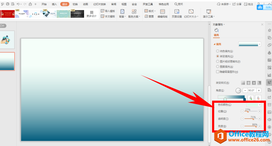Image resolution: width=272 pixels, height=146 pixels.
Task: Open 页面设置 (page setup)
Action: tap(177, 13)
